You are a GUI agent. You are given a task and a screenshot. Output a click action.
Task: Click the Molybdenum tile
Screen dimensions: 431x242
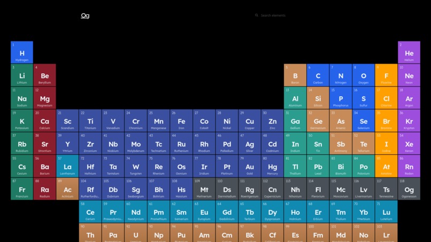(136, 143)
